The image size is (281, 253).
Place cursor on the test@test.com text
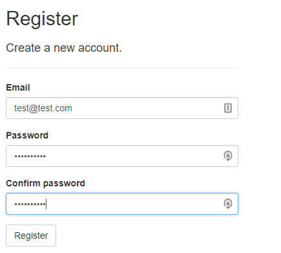pos(43,108)
